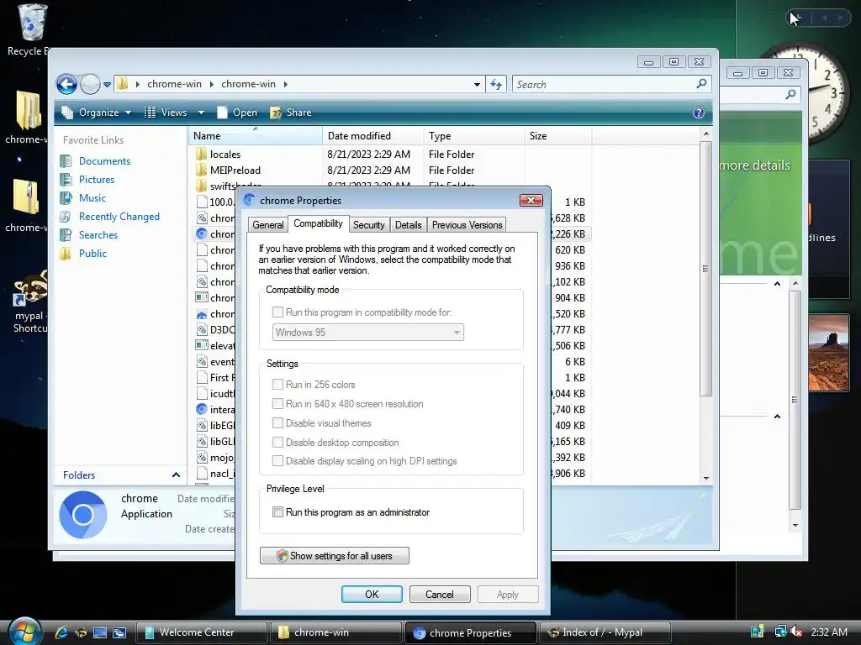Switch to chrome-win taskbar button
This screenshot has height=645, width=861.
(335, 632)
